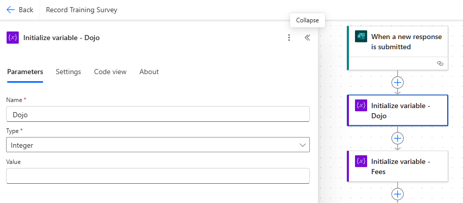This screenshot has height=203, width=463.
Task: Insert step between Dojo and Fees
Action: click(398, 138)
